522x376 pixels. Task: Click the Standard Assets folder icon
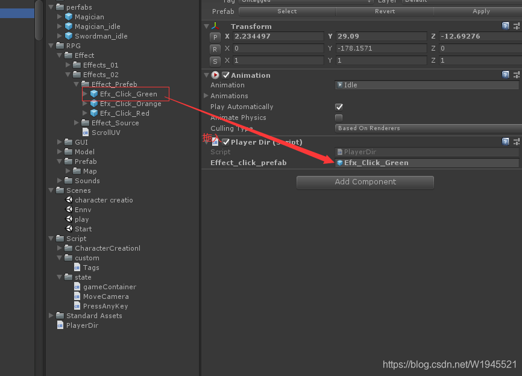pyautogui.click(x=60, y=315)
